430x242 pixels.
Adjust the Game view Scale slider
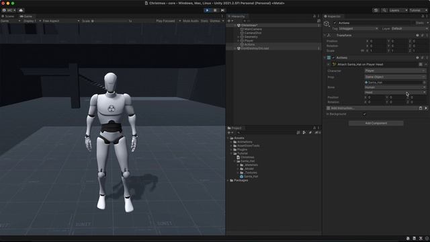[x=110, y=21]
